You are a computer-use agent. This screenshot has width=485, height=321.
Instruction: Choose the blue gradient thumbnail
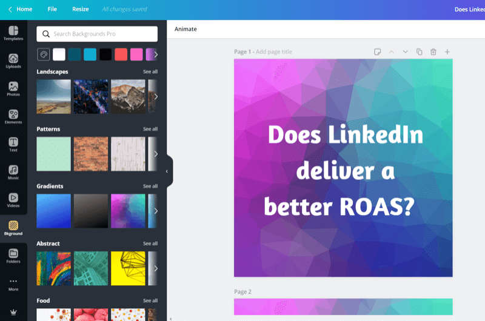coord(54,211)
